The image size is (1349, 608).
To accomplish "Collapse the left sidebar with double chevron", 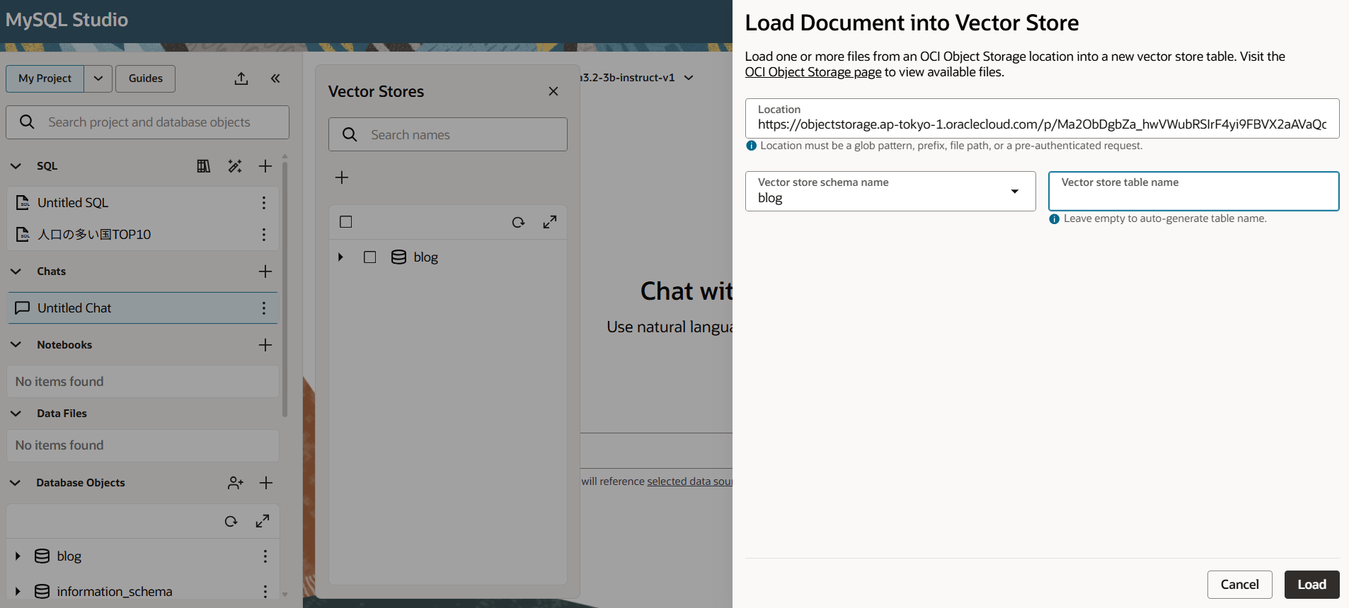I will click(x=275, y=78).
